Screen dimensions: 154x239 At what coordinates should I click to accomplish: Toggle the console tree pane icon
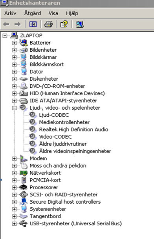[33, 24]
